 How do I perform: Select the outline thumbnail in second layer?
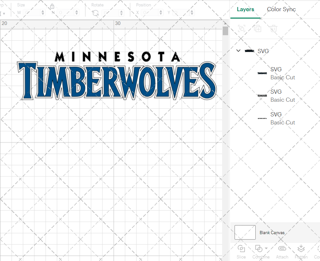[x=262, y=96]
